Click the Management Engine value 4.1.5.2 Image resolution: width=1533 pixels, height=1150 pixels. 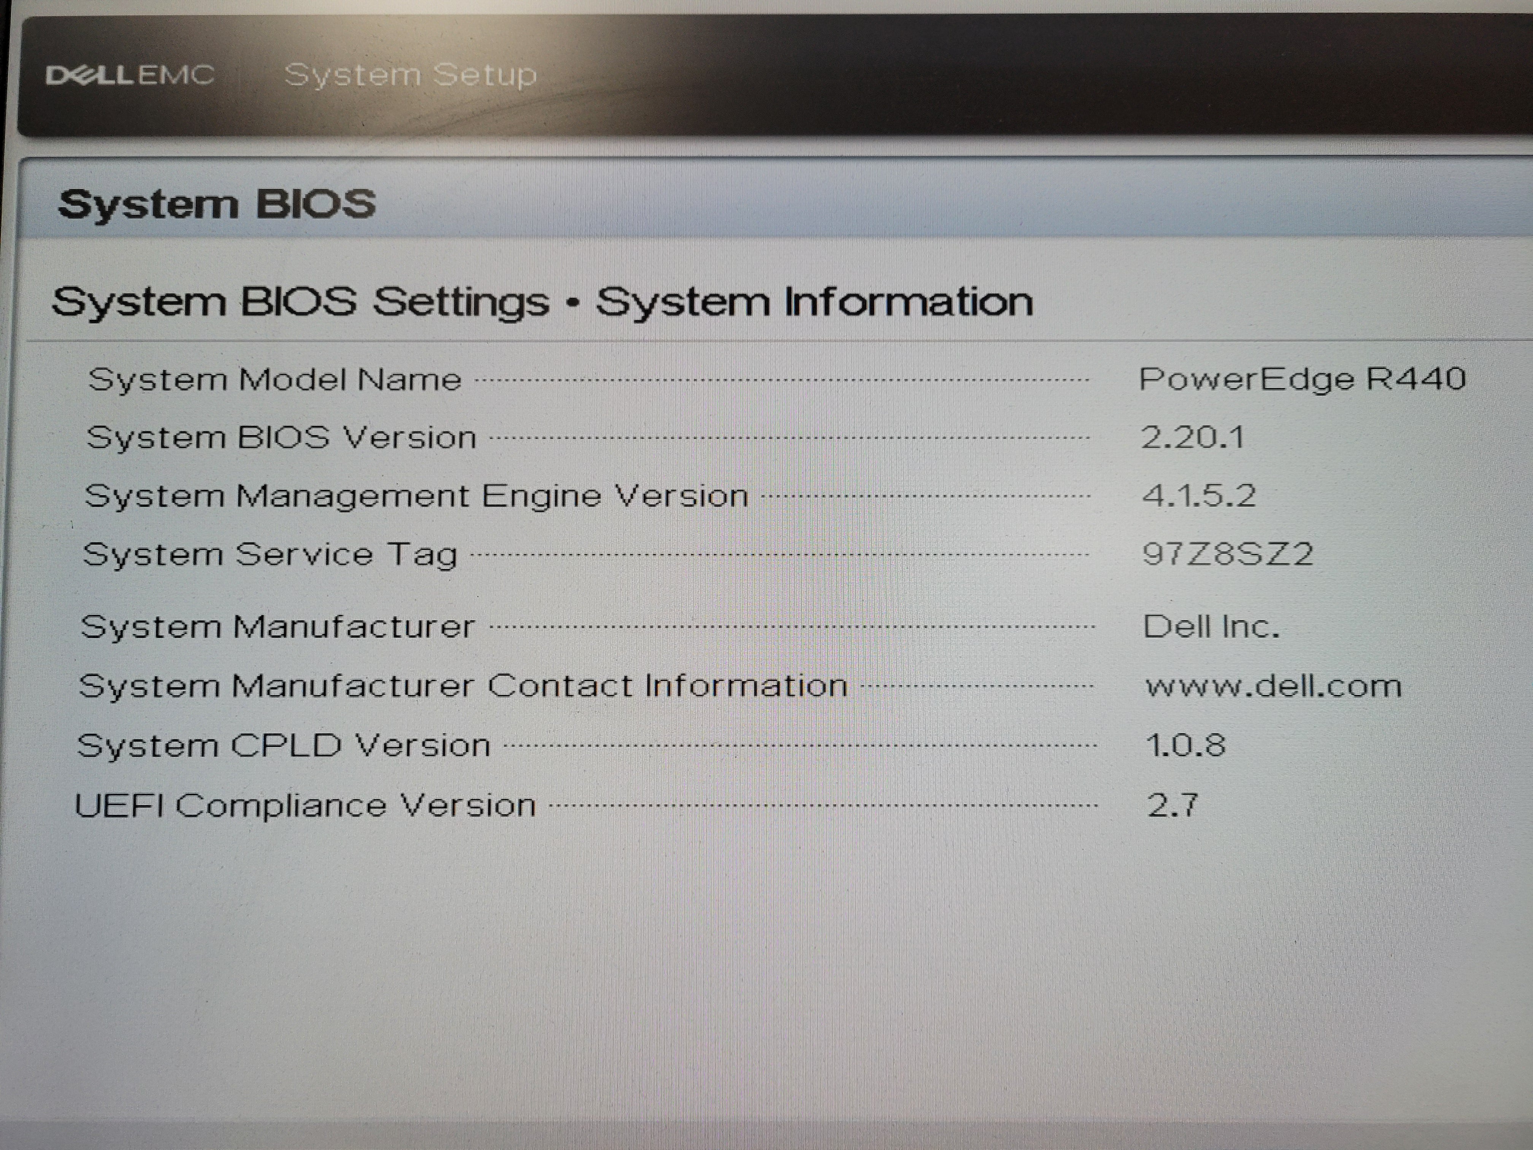coord(1199,496)
